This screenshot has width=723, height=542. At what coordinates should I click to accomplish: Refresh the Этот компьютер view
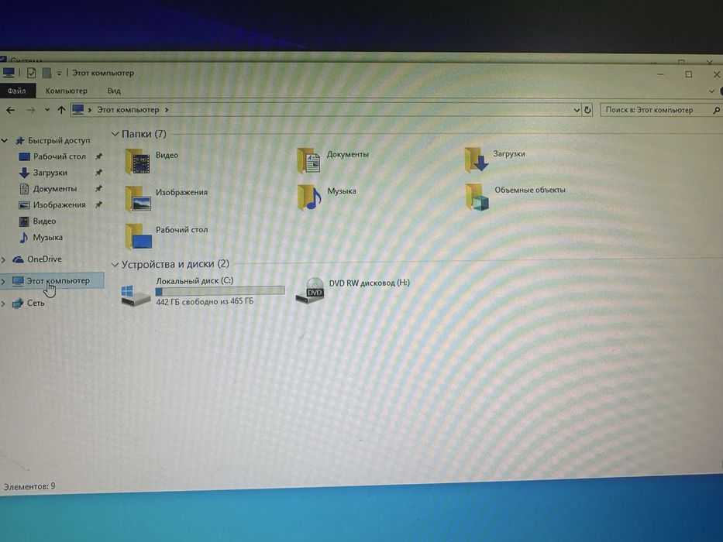click(x=587, y=110)
